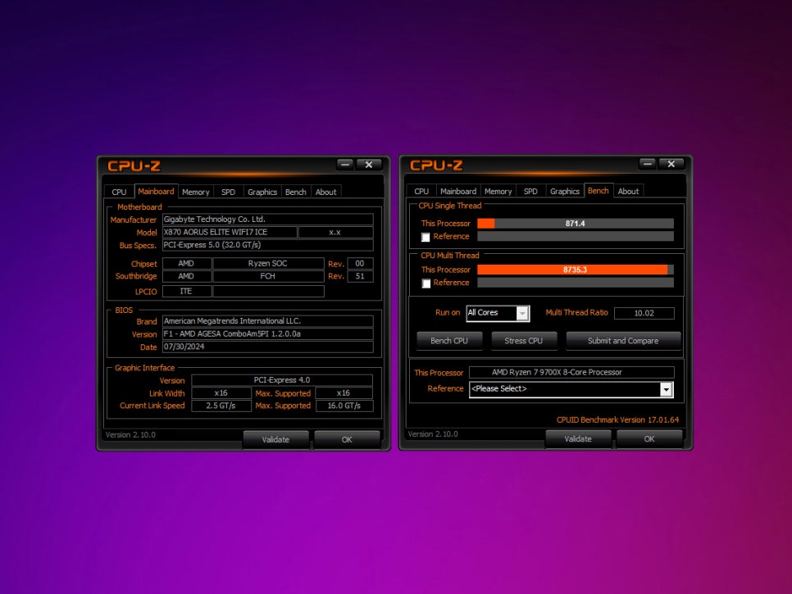Viewport: 792px width, 594px height.
Task: Enable Reference checkbox under CPU Single Thread
Action: tap(426, 238)
